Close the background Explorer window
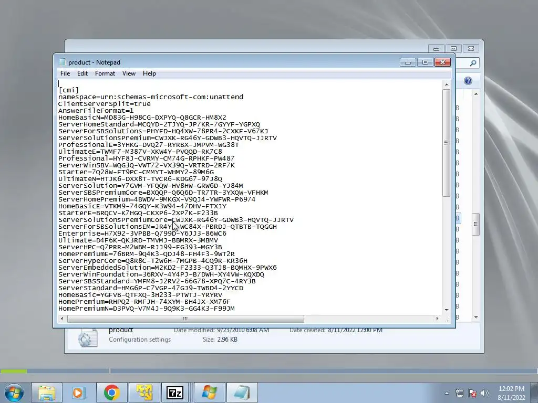This screenshot has width=538, height=403. (x=471, y=49)
